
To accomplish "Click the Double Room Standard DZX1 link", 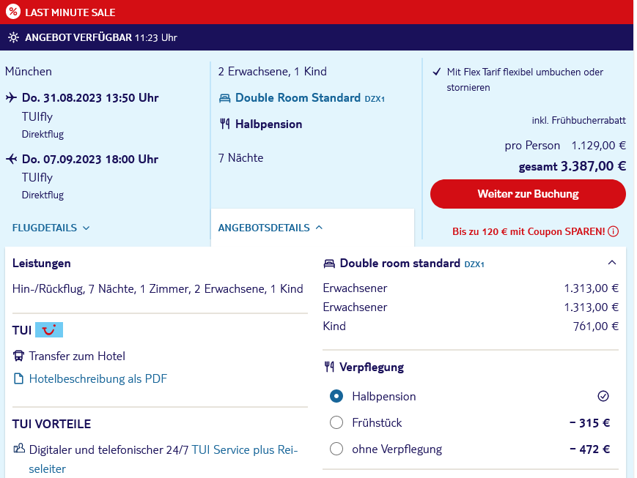I will coord(310,98).
